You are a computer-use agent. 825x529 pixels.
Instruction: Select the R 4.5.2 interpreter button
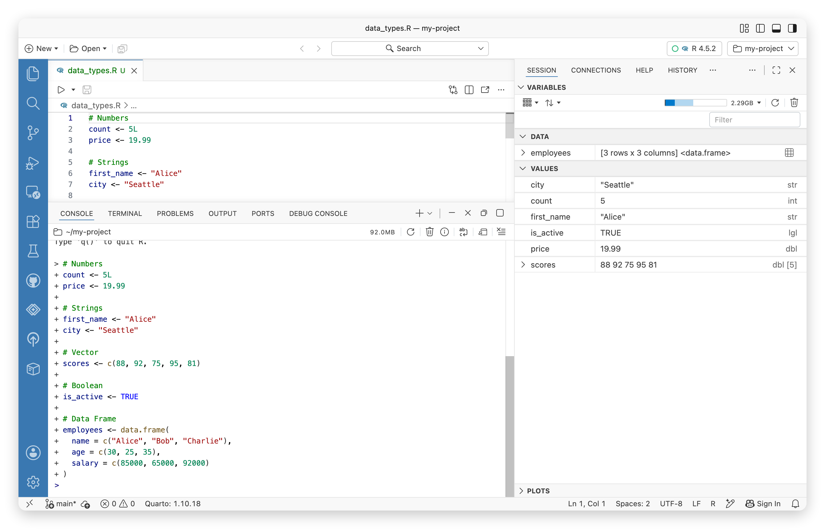(x=694, y=48)
